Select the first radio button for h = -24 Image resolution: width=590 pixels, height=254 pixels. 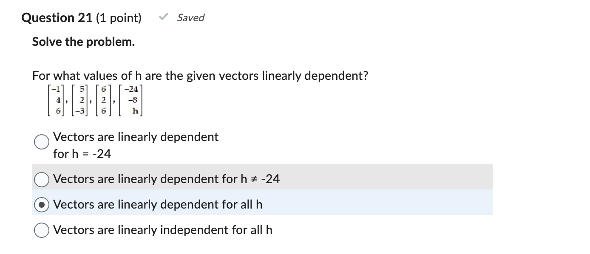click(x=41, y=142)
